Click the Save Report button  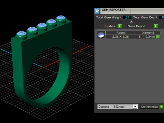pos(140,26)
